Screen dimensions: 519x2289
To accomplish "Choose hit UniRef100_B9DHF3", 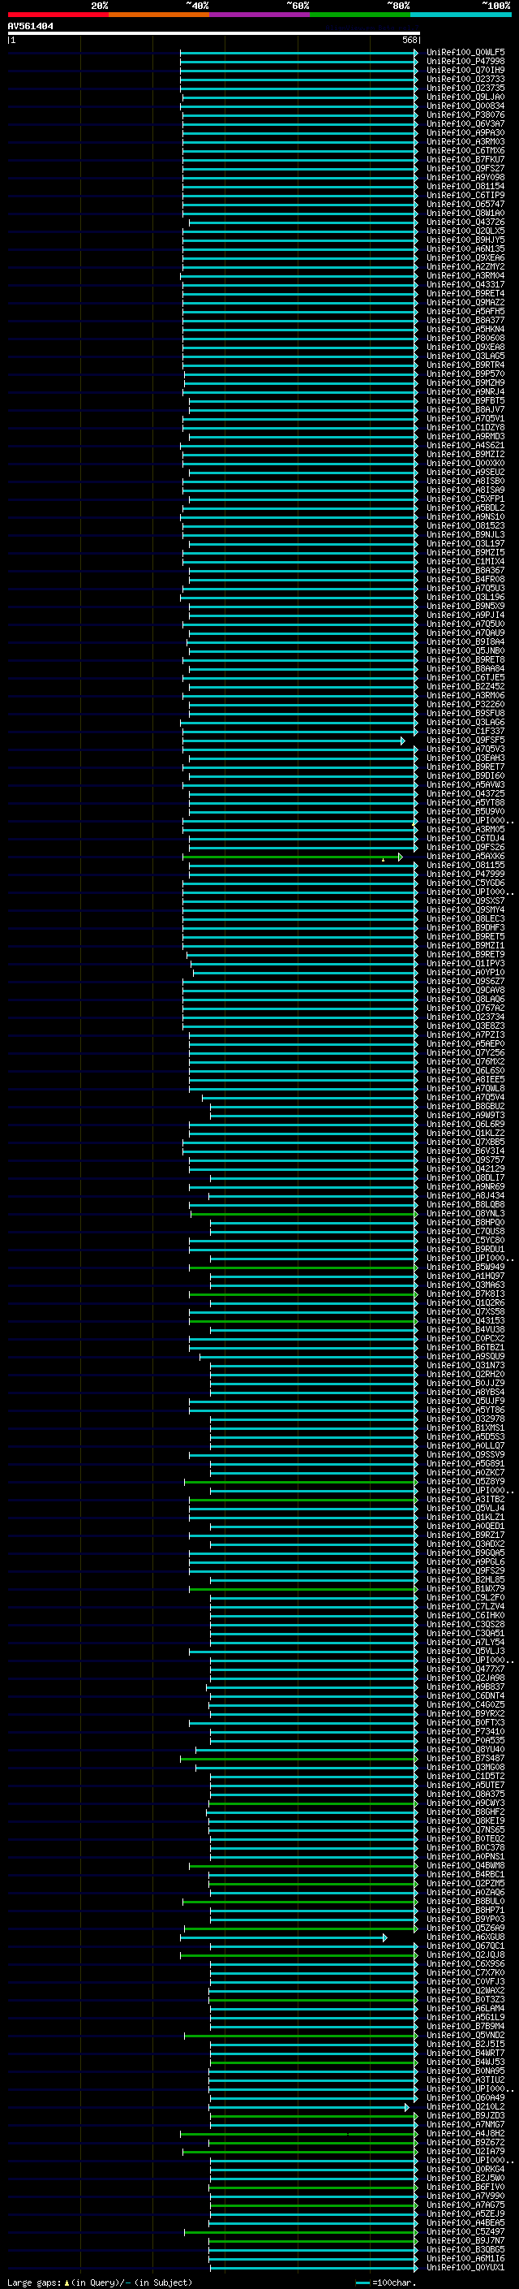I will (465, 927).
